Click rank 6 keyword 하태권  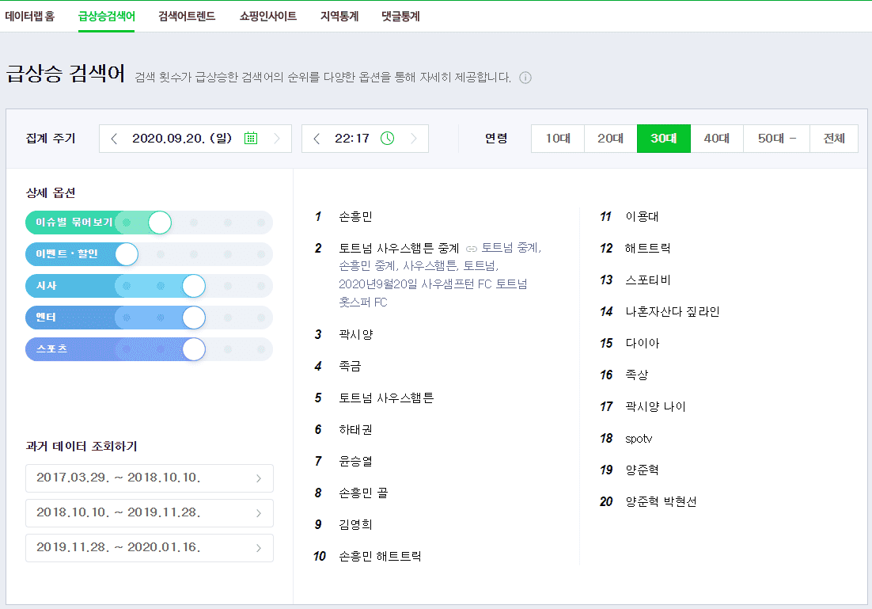[355, 430]
